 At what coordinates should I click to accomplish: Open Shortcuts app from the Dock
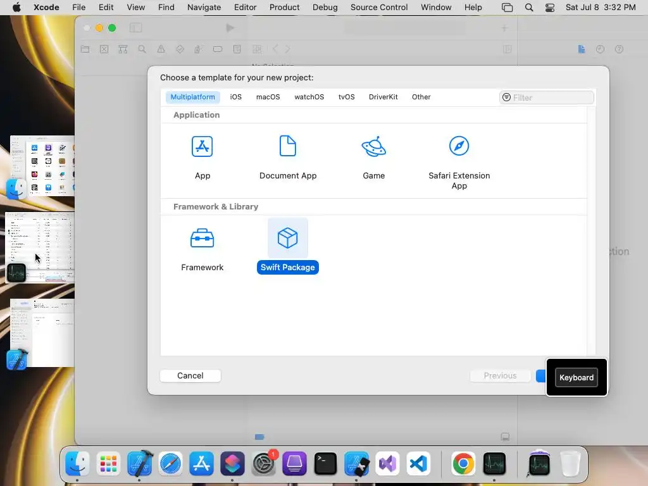[232, 463]
